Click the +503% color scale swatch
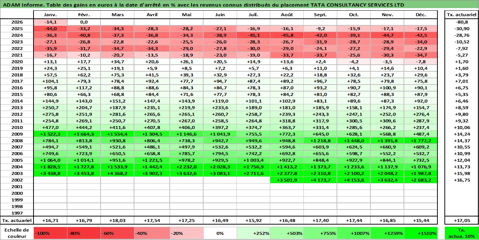Image resolution: width=479 pixels, height=240 pixels. click(x=286, y=233)
